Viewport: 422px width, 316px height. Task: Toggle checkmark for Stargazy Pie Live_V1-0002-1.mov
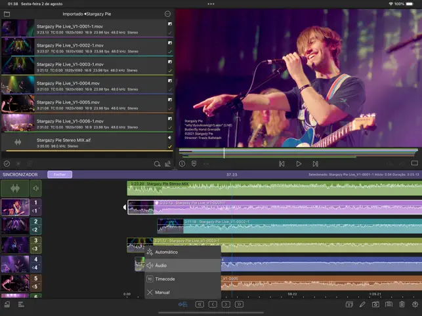[x=170, y=51]
